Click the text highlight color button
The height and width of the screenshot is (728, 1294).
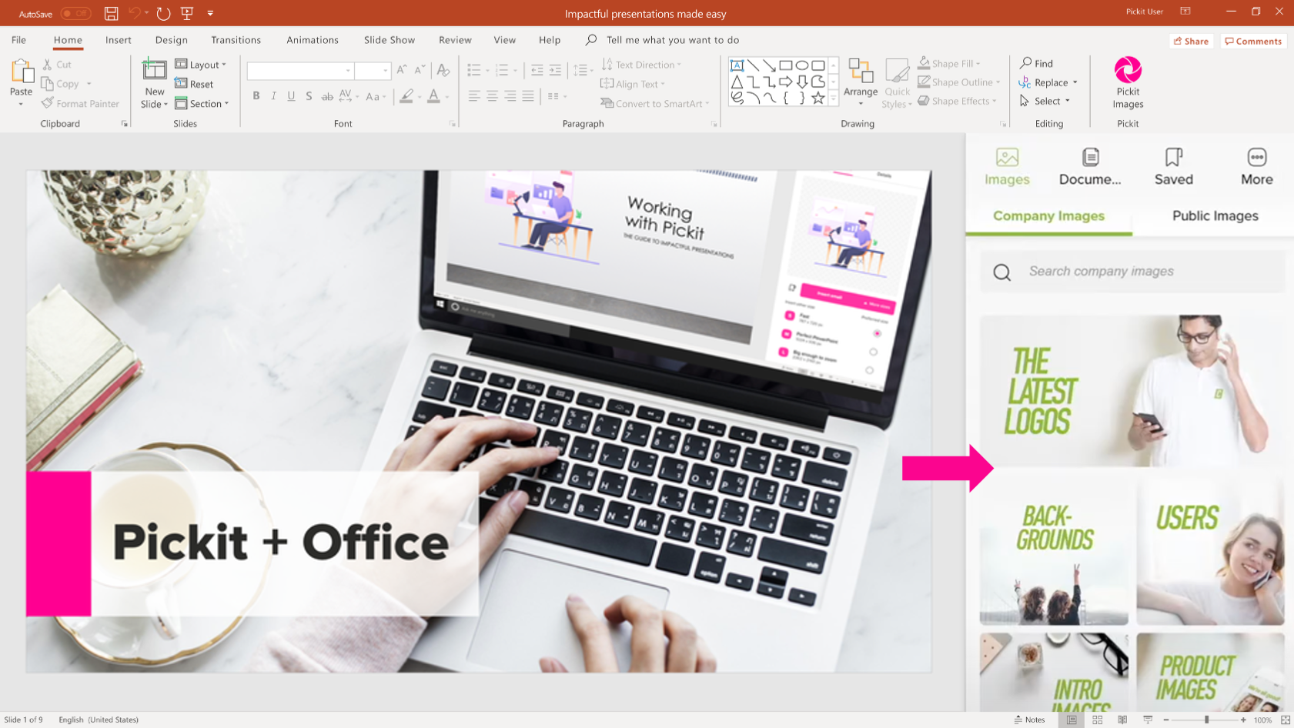(406, 96)
